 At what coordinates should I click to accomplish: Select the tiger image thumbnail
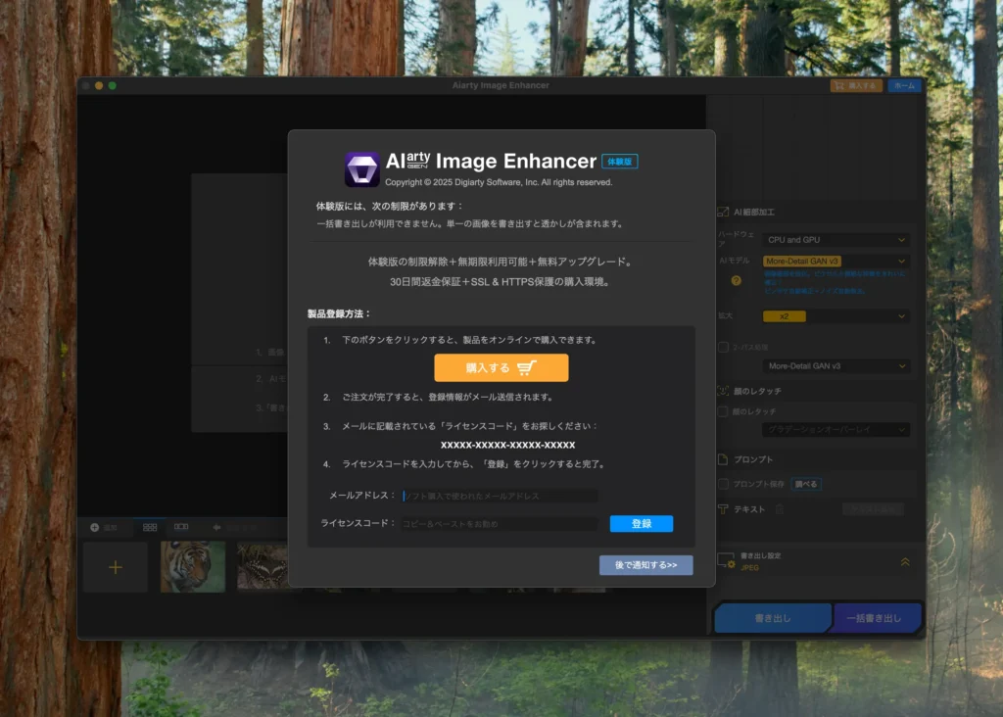click(x=192, y=566)
